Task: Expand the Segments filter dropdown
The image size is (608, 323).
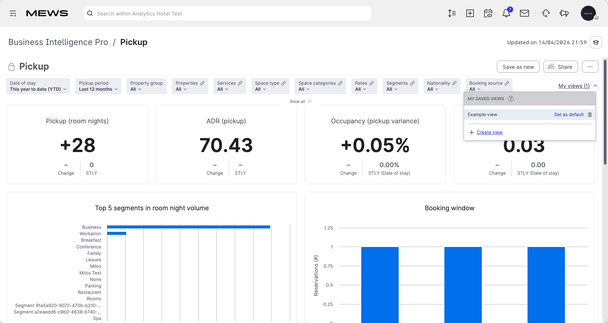Action: pyautogui.click(x=401, y=86)
